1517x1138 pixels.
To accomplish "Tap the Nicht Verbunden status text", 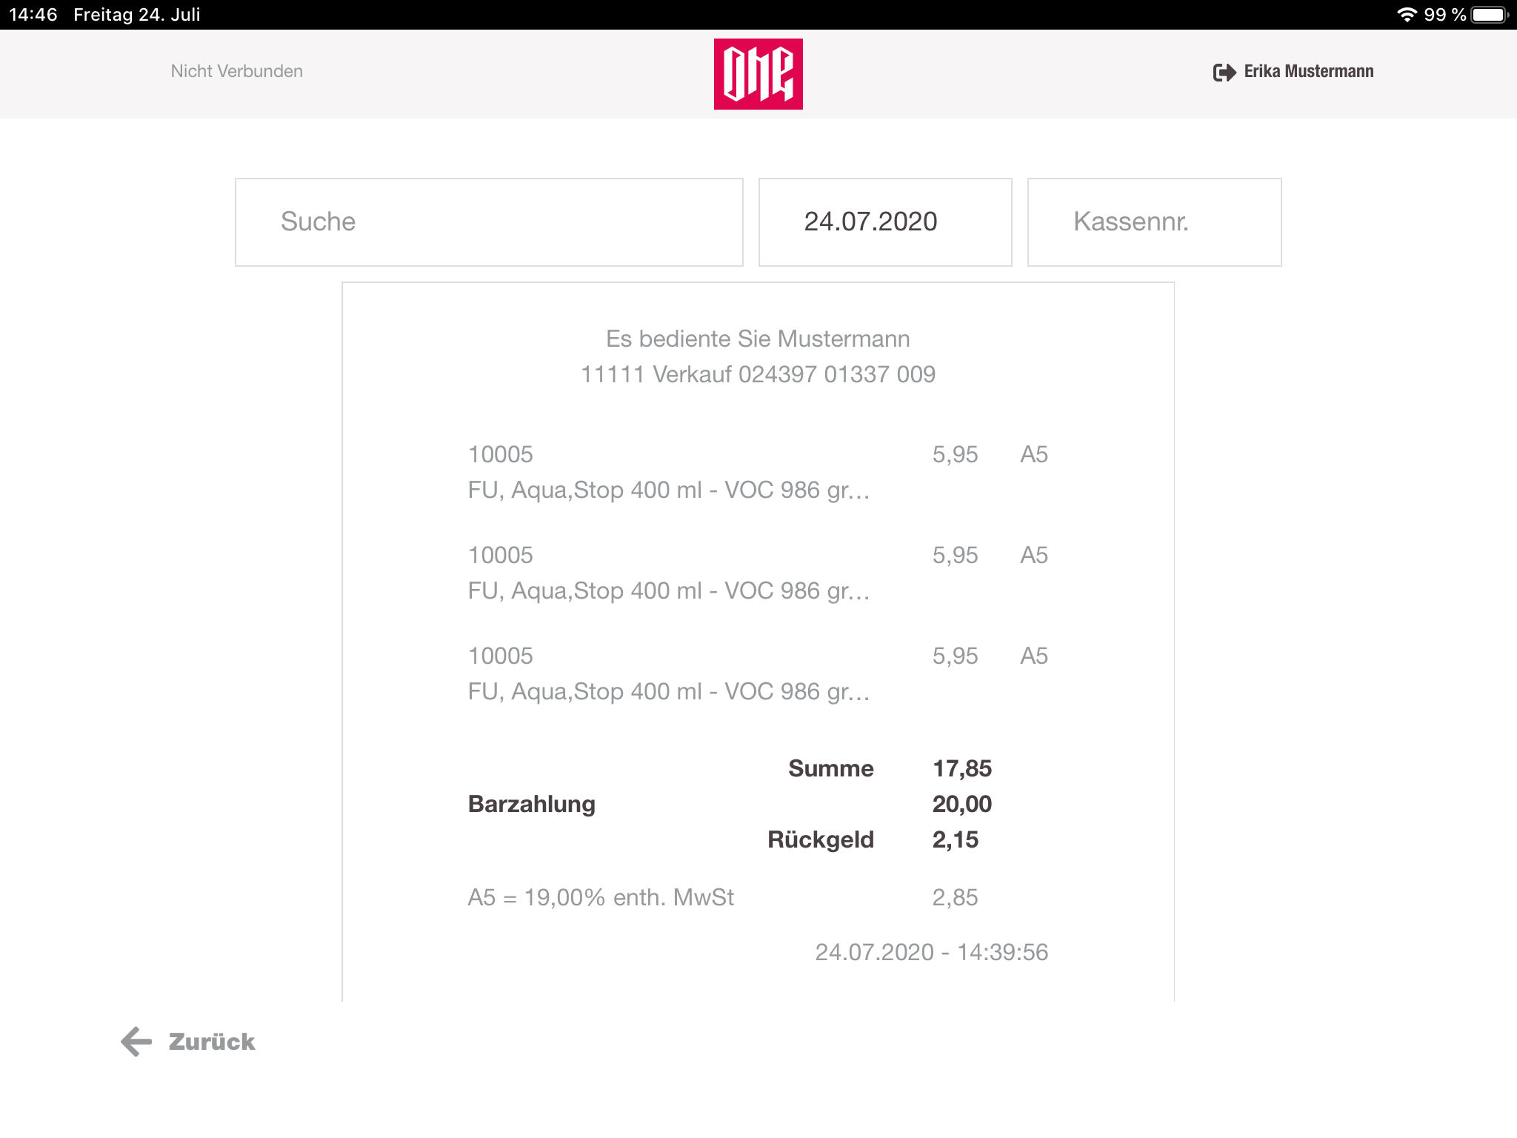I will point(237,71).
